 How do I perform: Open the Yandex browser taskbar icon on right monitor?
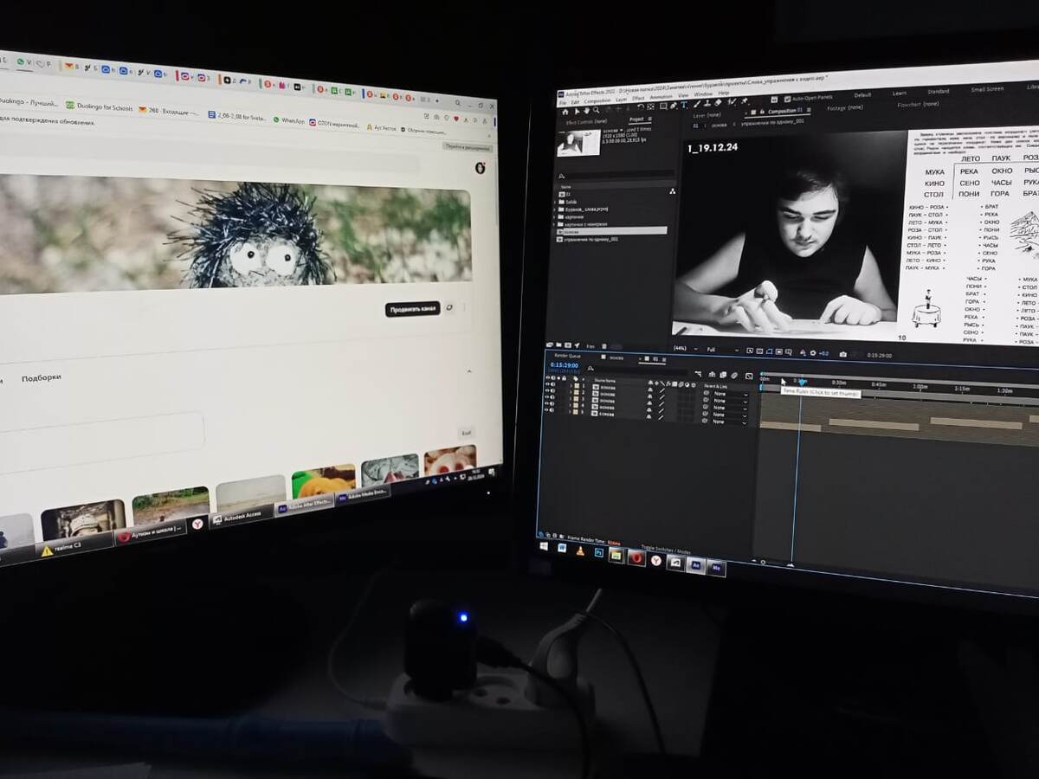(x=656, y=560)
